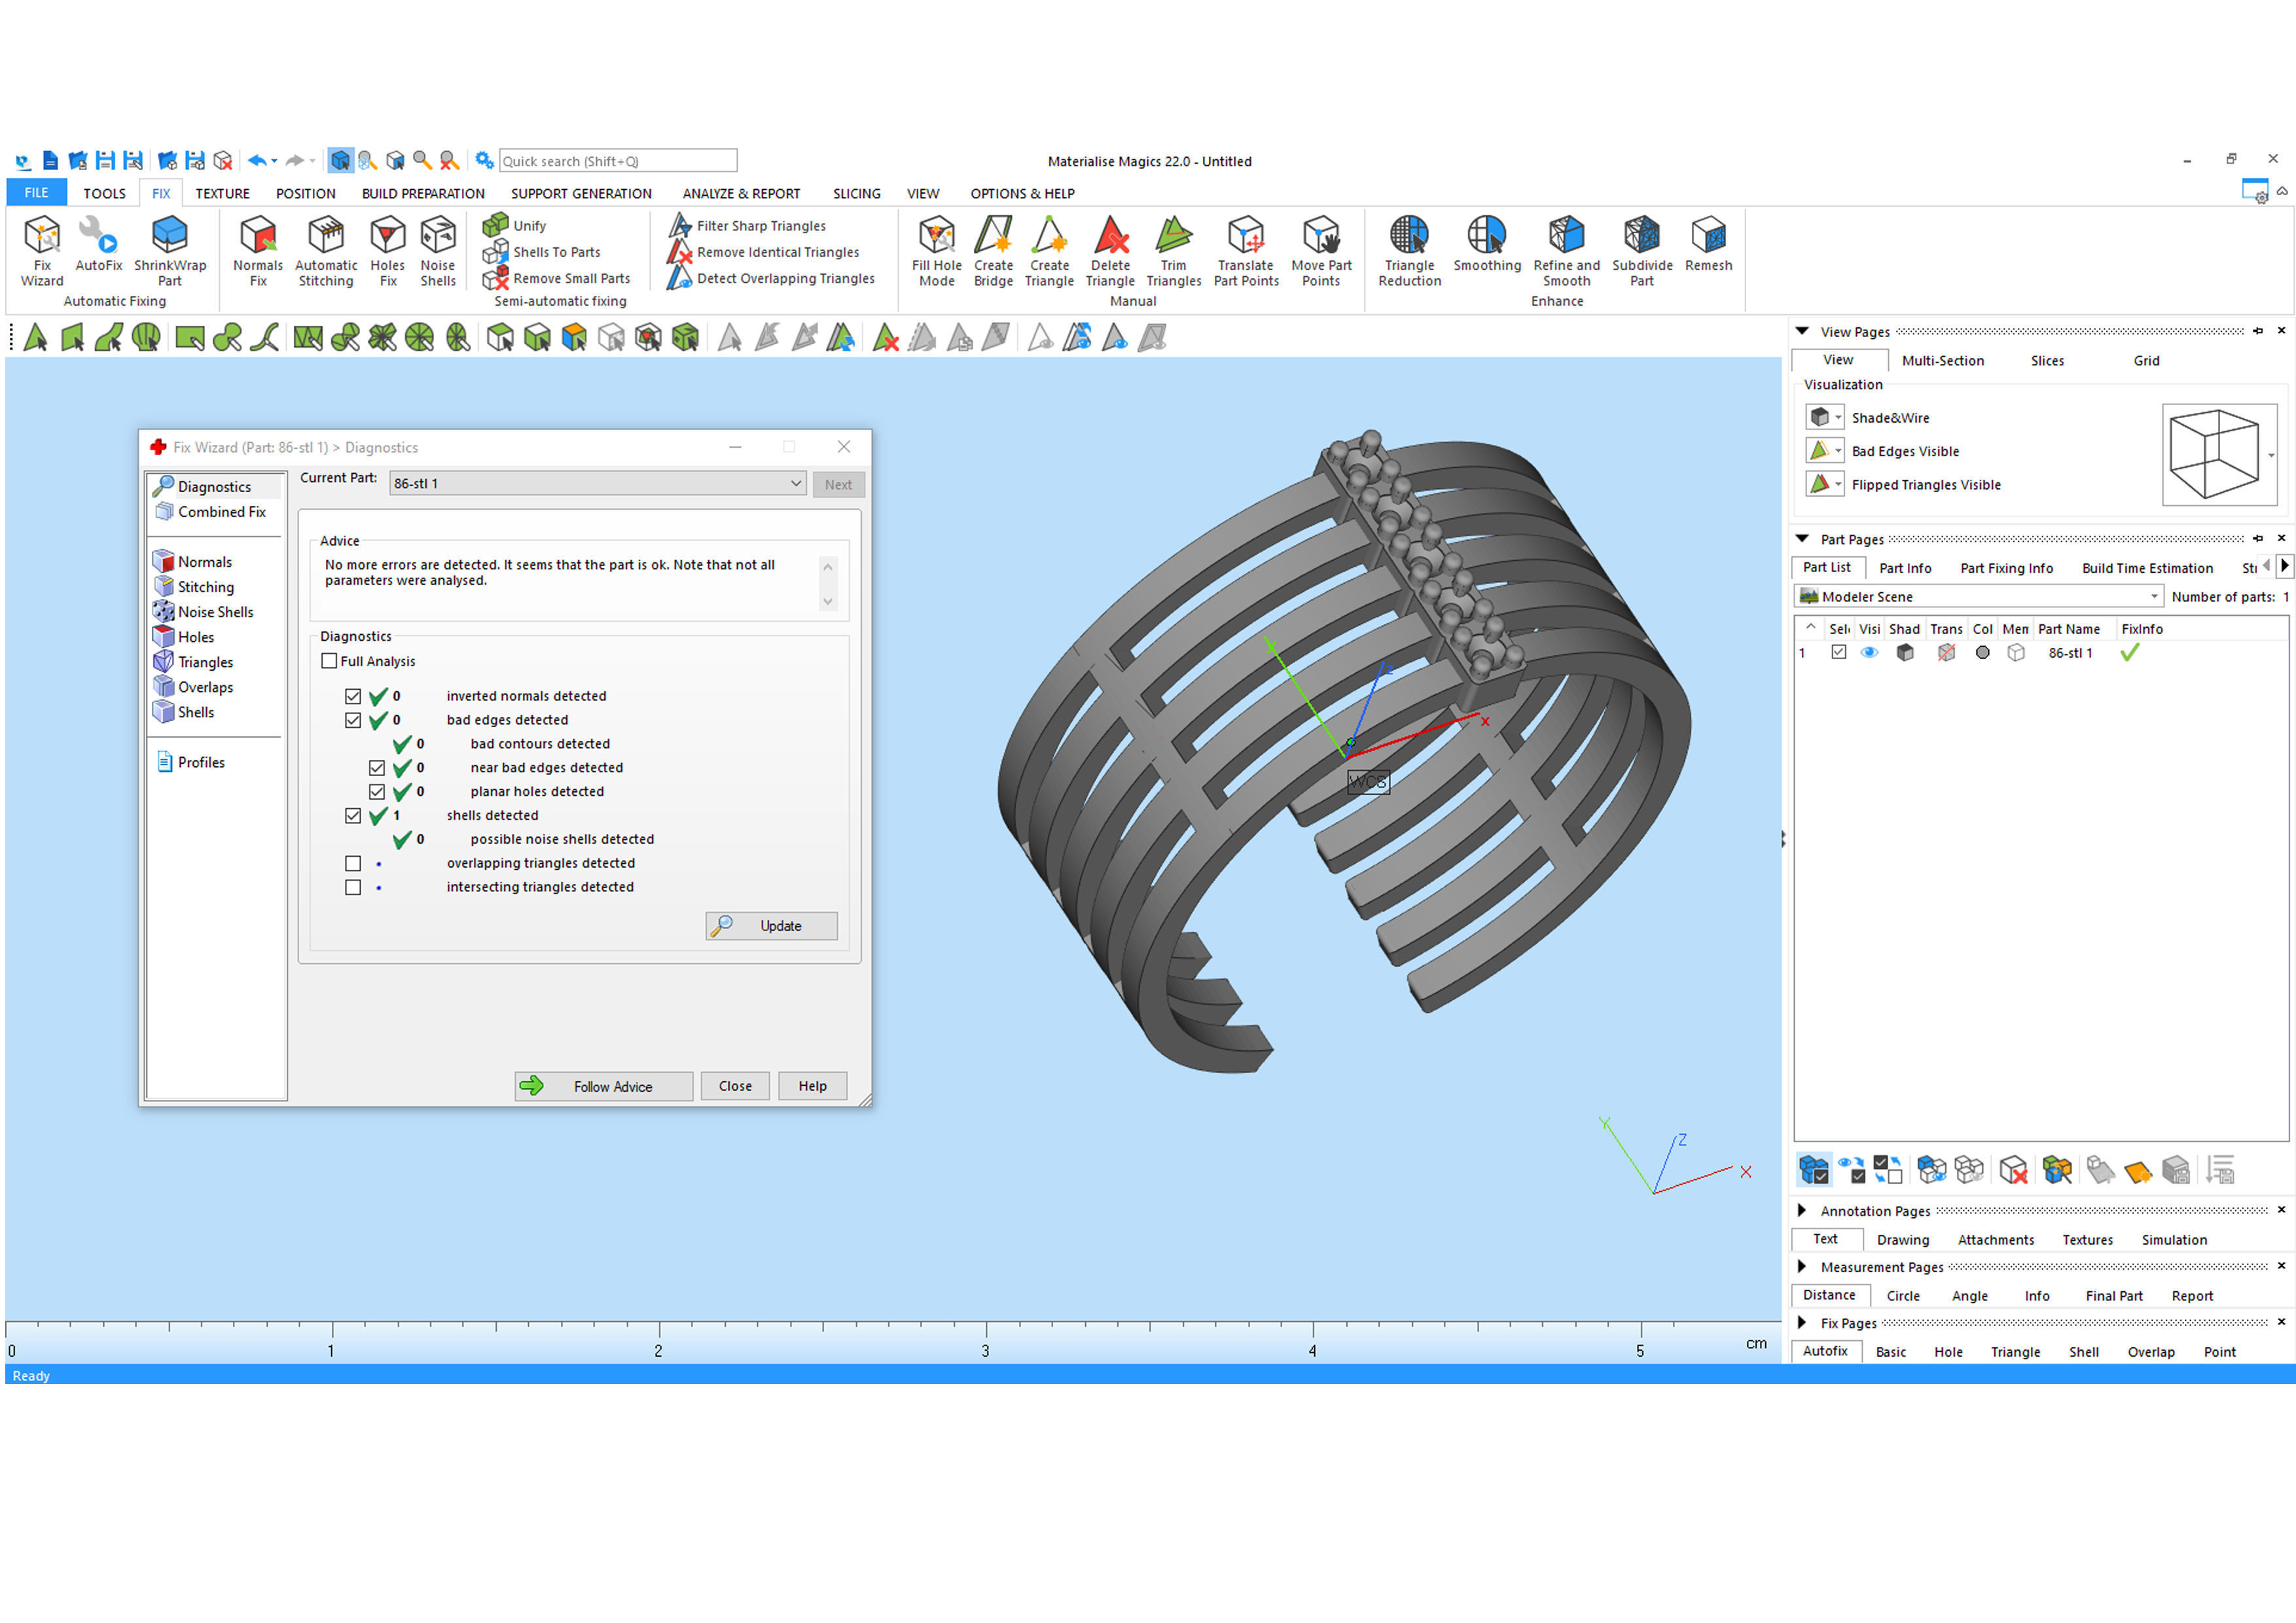Image resolution: width=2296 pixels, height=1623 pixels.
Task: Click the Holes Fix icon
Action: [x=388, y=251]
